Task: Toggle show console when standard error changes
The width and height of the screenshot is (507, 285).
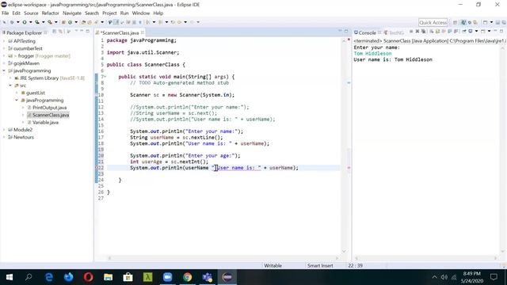Action: [456, 32]
